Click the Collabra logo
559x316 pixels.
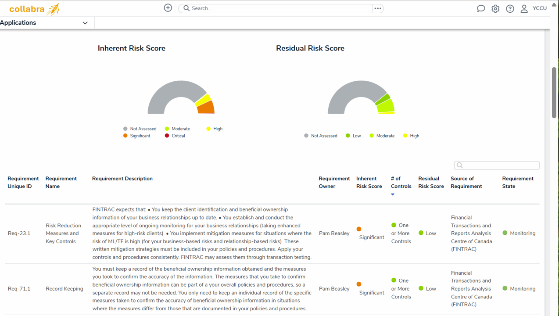tap(33, 8)
